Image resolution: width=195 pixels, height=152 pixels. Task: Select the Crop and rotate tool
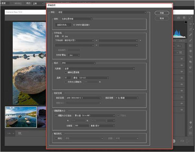(190, 29)
